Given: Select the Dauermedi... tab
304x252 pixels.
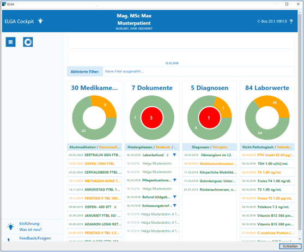Looking at the screenshot, I should [109, 147].
